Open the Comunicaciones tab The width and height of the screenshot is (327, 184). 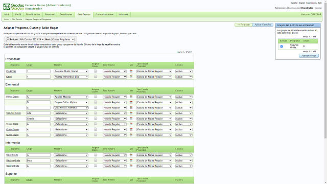104,14
